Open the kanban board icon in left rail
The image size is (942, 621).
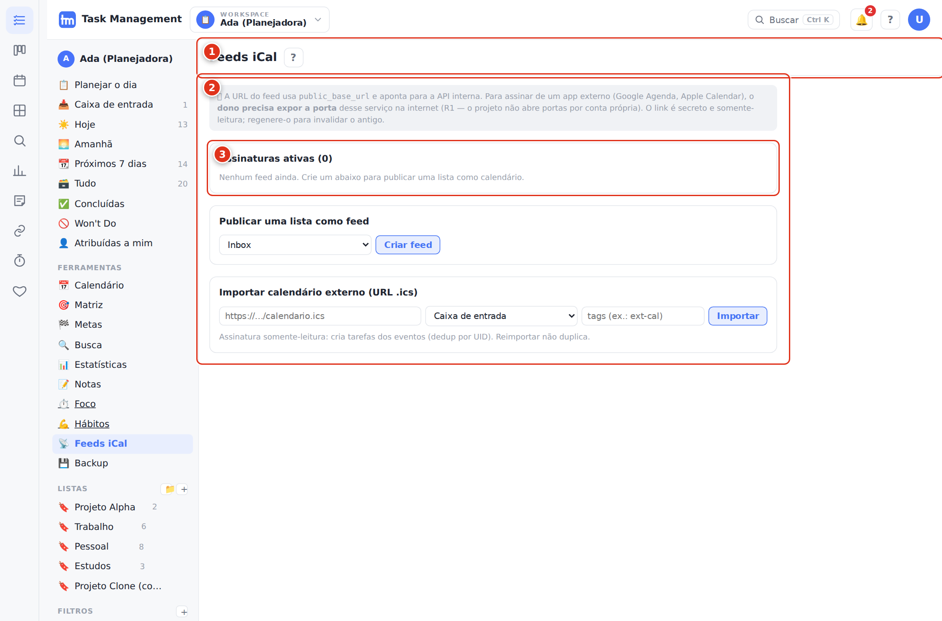point(20,50)
